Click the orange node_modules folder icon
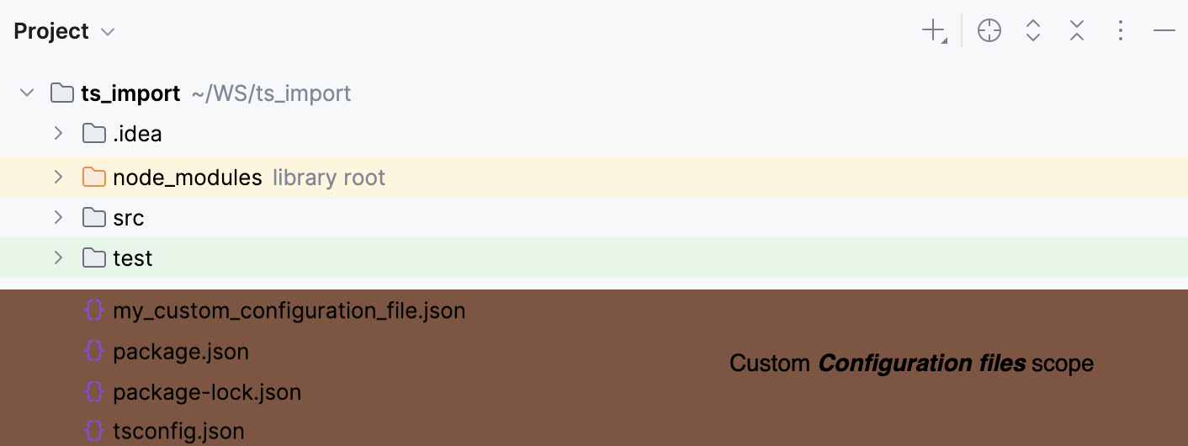Image resolution: width=1188 pixels, height=446 pixels. click(94, 178)
